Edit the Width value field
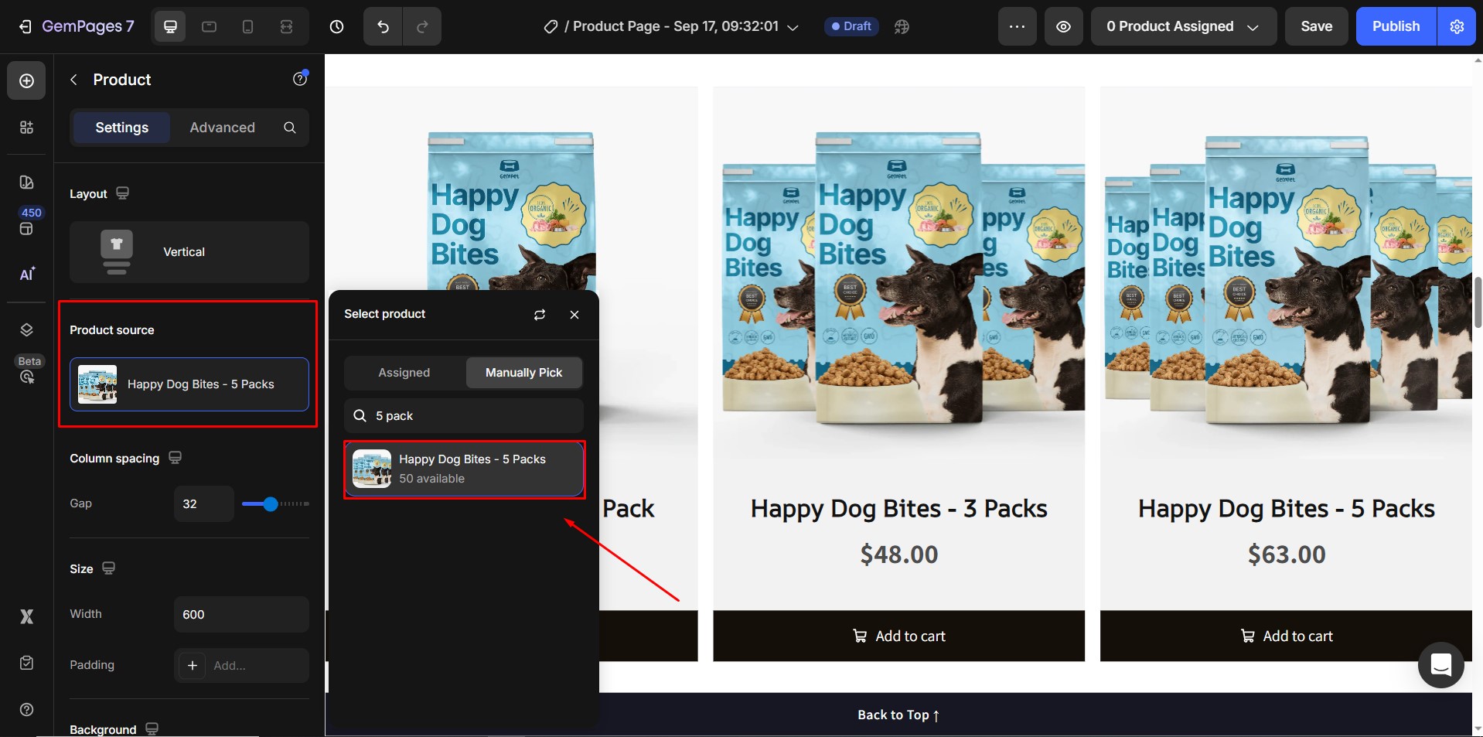The width and height of the screenshot is (1483, 737). pyautogui.click(x=241, y=615)
